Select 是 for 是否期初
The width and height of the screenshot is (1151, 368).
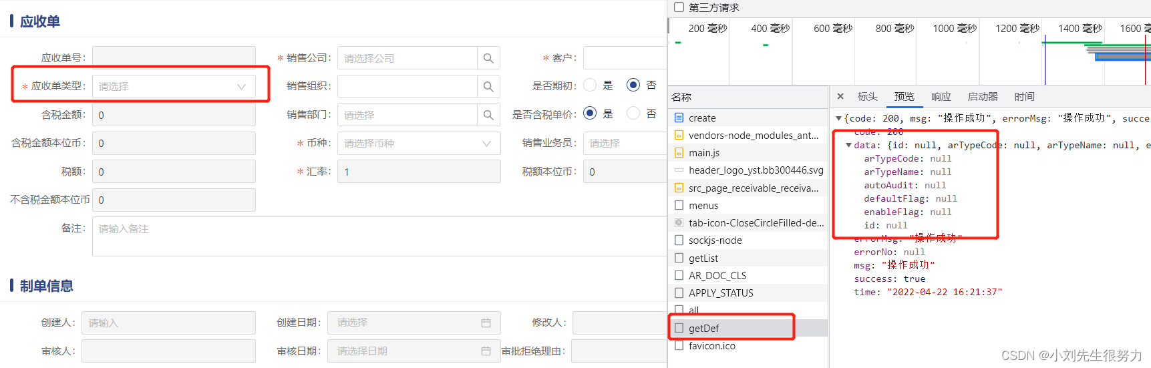click(590, 85)
